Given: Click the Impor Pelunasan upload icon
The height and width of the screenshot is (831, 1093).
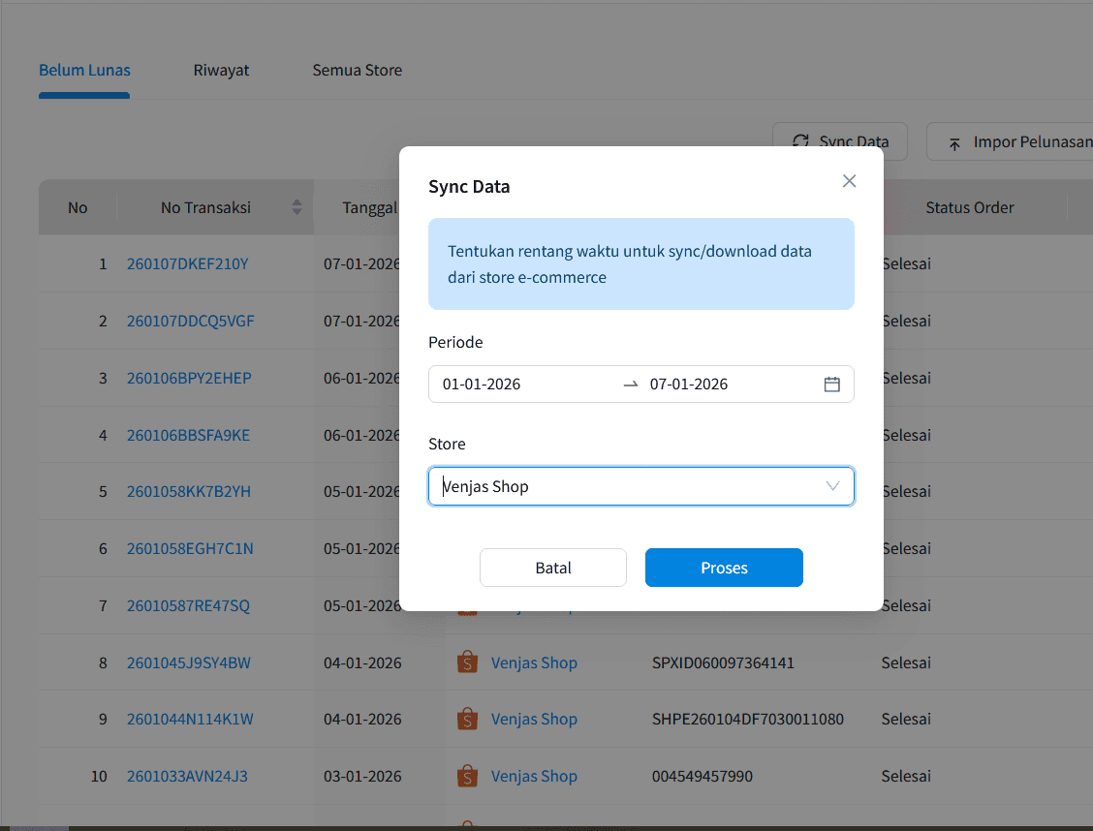Looking at the screenshot, I should point(954,142).
